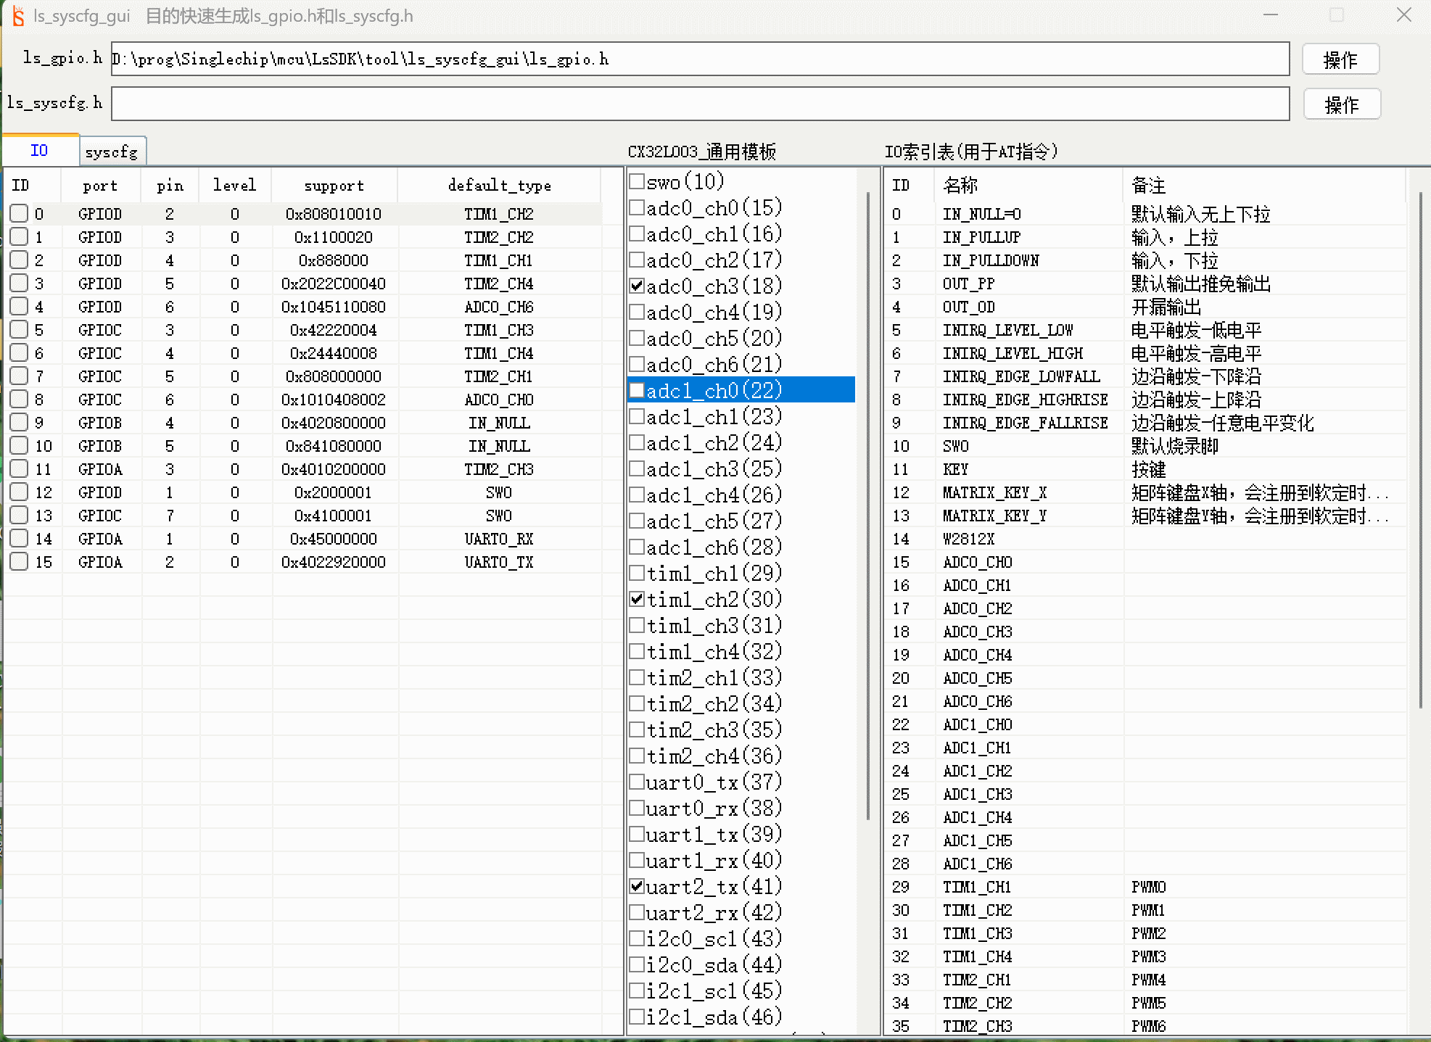Select the UART0_RX cell in row 14

499,539
